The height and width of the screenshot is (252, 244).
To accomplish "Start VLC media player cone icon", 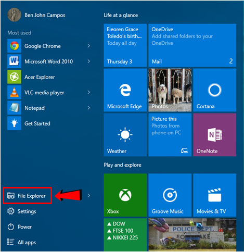I will [x=14, y=92].
